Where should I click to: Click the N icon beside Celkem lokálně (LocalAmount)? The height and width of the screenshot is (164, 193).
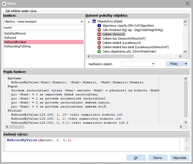(x=99, y=43)
